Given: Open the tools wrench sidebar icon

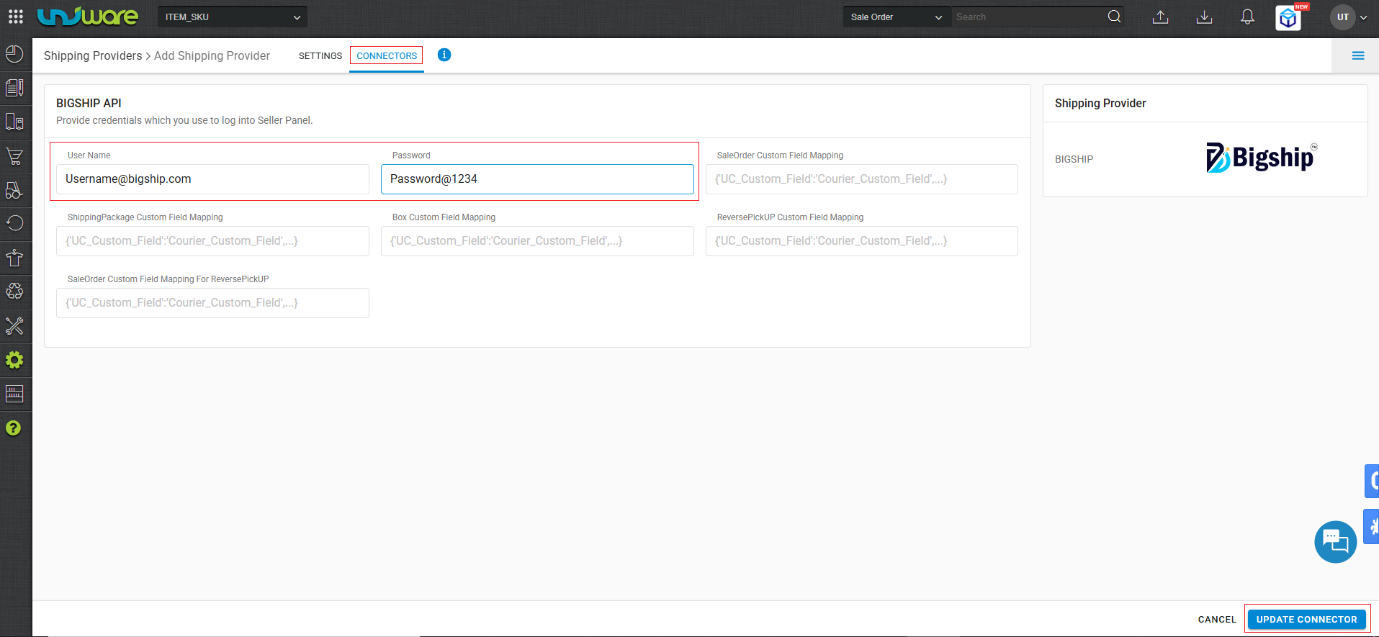Looking at the screenshot, I should (14, 326).
